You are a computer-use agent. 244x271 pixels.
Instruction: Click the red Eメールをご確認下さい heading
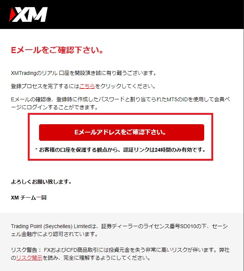[57, 50]
